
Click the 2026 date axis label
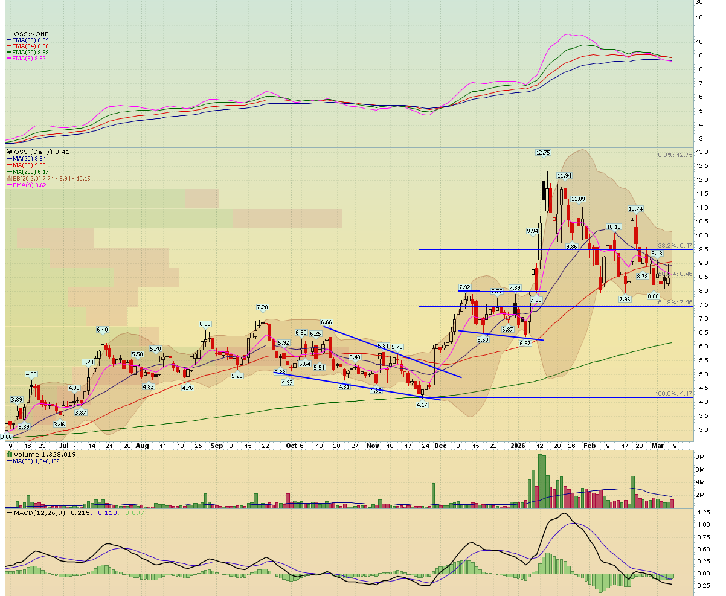click(x=518, y=446)
